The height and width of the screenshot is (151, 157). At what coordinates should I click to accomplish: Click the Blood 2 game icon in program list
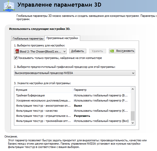tap(17, 52)
